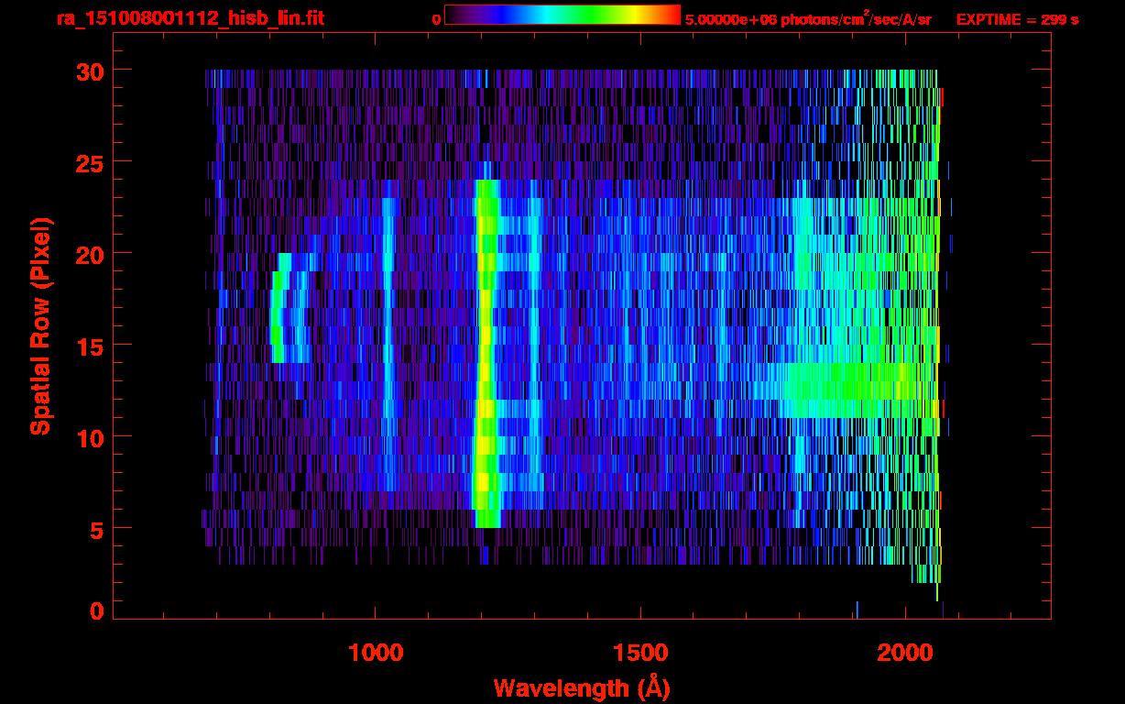Click the green continuum band near row 12
Image resolution: width=1125 pixels, height=704 pixels.
pos(847,390)
